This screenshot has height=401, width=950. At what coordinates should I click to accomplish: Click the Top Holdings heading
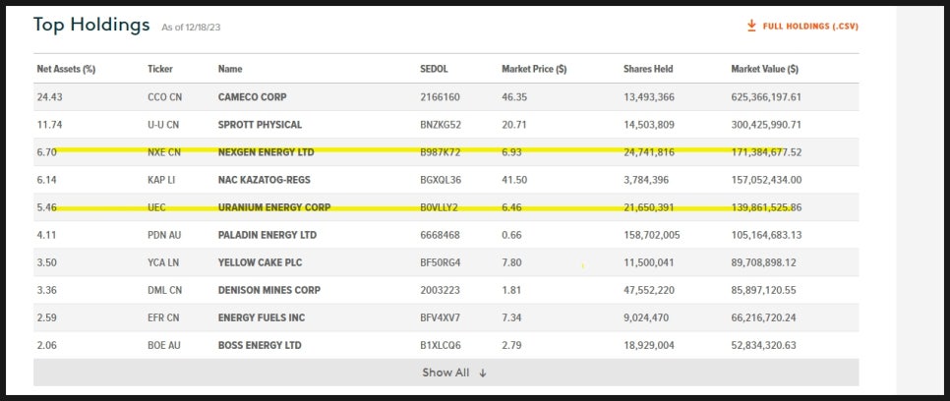pos(91,25)
